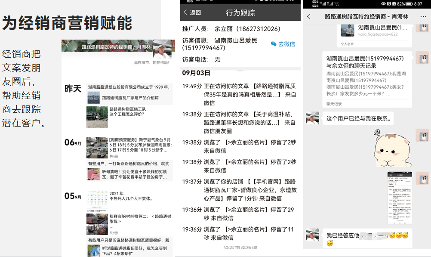Open the cat sticker in chat
This screenshot has width=431, height=257.
coord(392,148)
